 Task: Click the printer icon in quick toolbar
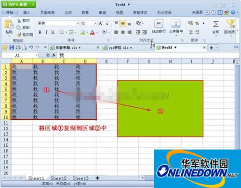(x=18, y=48)
